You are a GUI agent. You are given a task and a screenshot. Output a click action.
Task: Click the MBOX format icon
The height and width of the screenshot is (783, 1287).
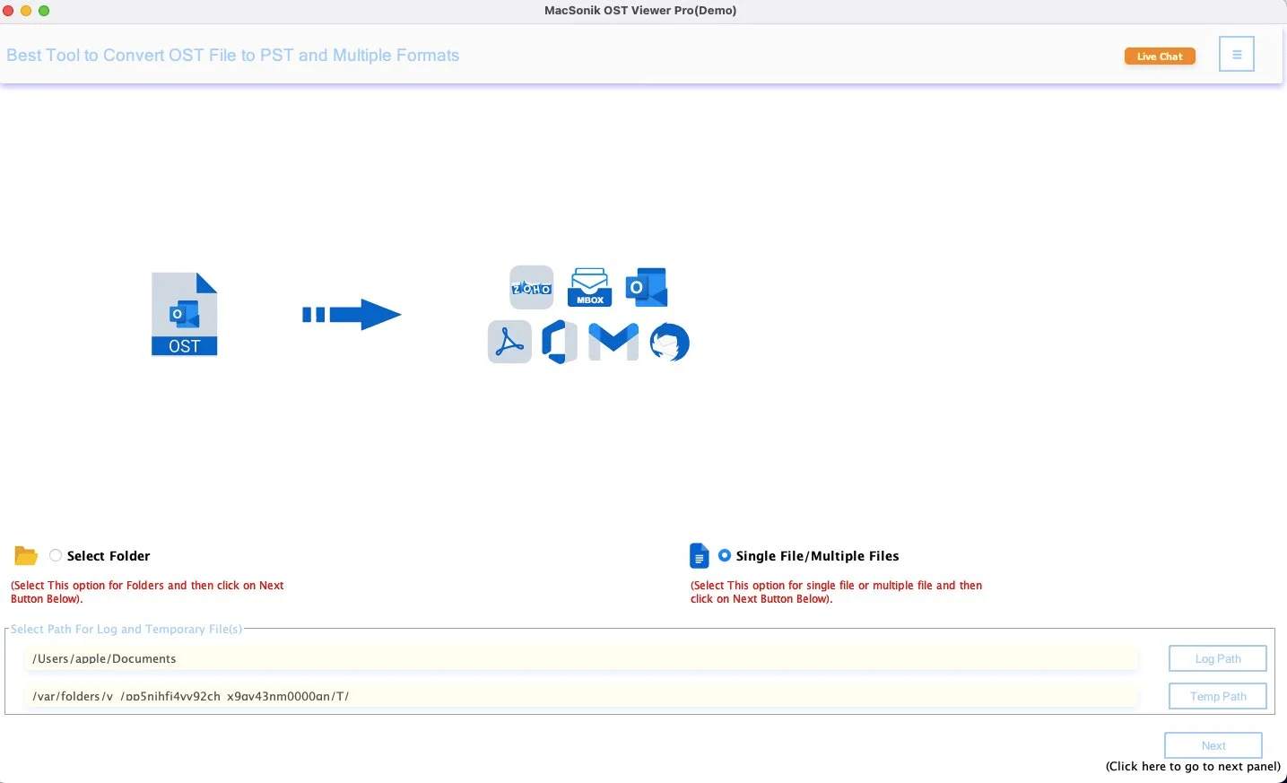[589, 288]
